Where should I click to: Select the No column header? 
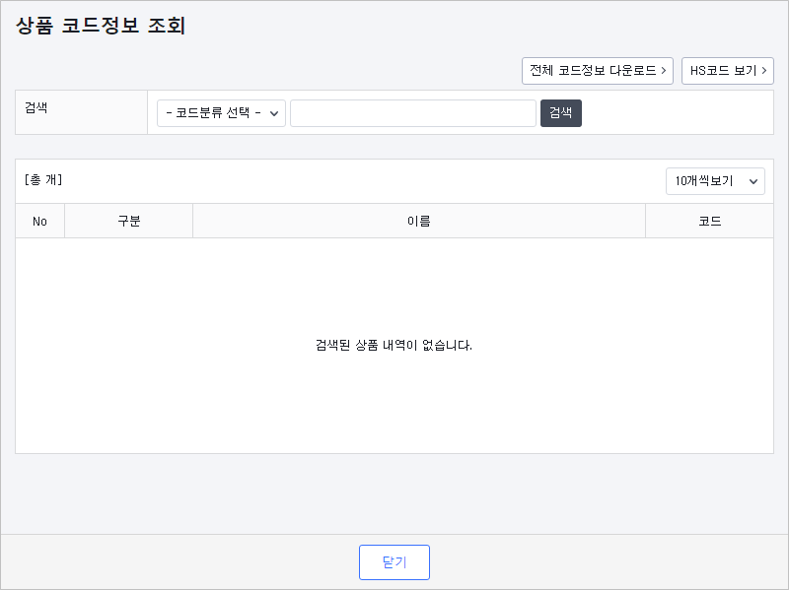pyautogui.click(x=39, y=221)
